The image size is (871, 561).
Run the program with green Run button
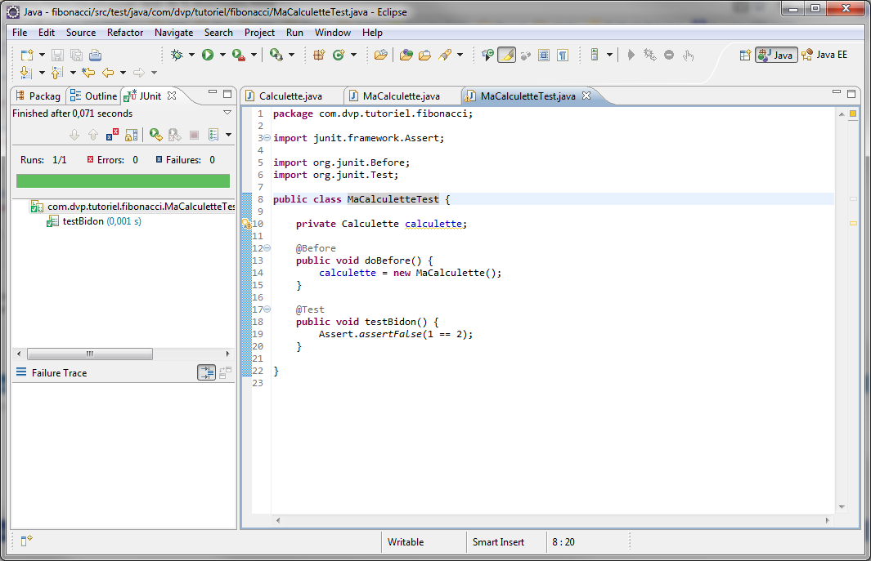(208, 55)
